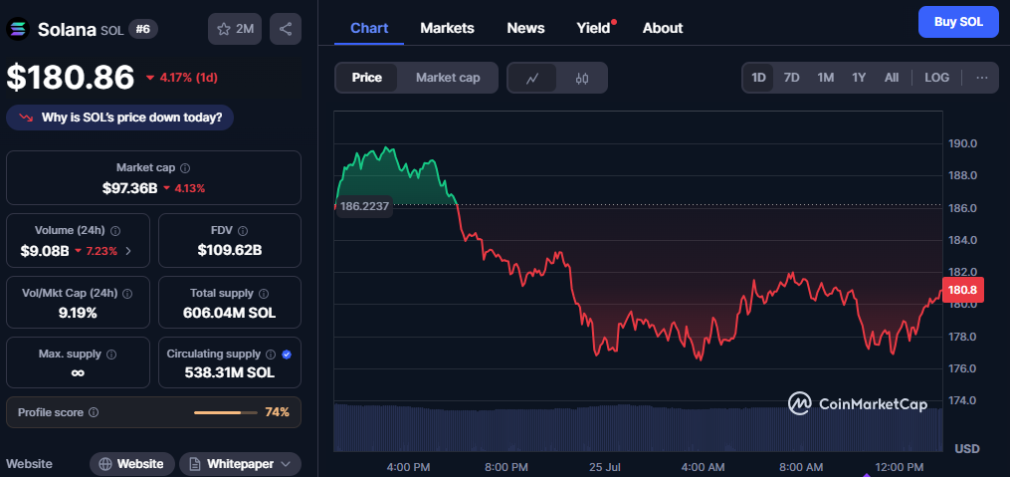This screenshot has width=1010, height=477.
Task: Add Solana to watchlist via star button
Action: point(235,29)
